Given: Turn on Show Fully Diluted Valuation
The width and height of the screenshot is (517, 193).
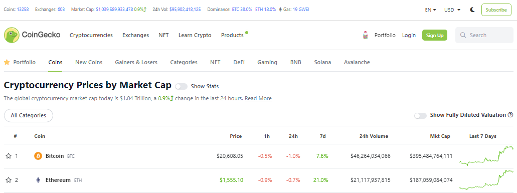Looking at the screenshot, I should pyautogui.click(x=420, y=116).
